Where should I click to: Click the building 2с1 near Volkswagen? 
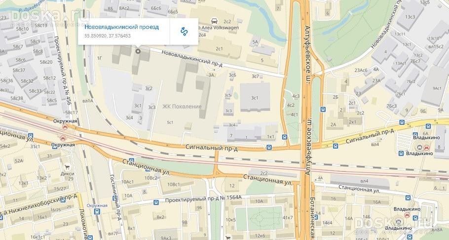(220, 48)
